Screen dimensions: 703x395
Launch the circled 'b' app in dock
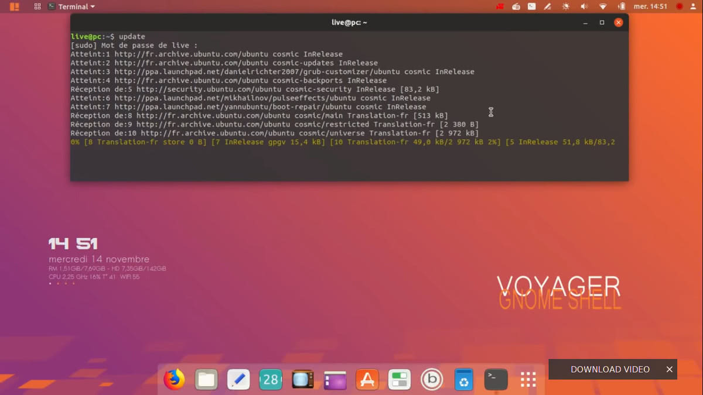432,380
